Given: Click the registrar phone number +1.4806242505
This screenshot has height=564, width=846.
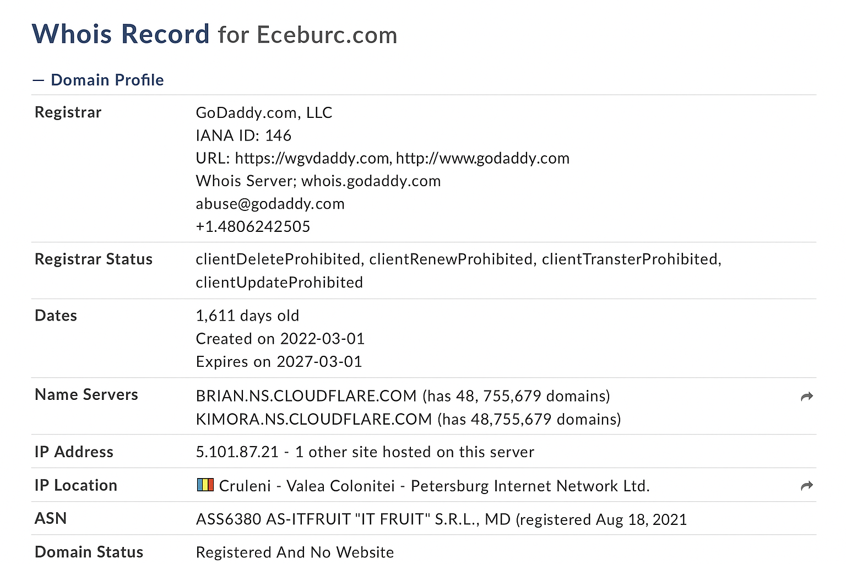Looking at the screenshot, I should [x=253, y=227].
